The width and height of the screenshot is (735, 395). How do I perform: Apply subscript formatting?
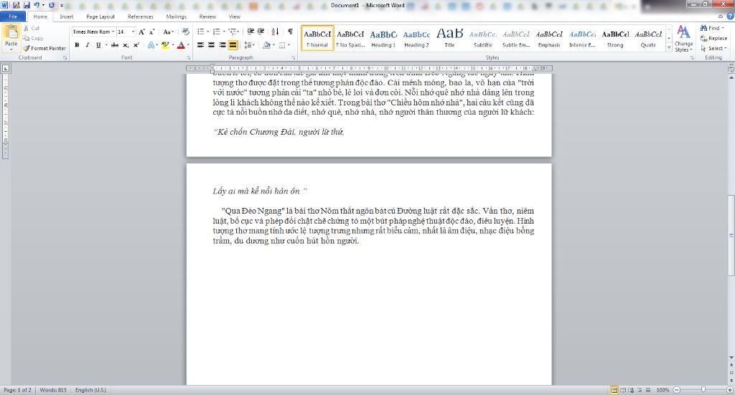(126, 45)
